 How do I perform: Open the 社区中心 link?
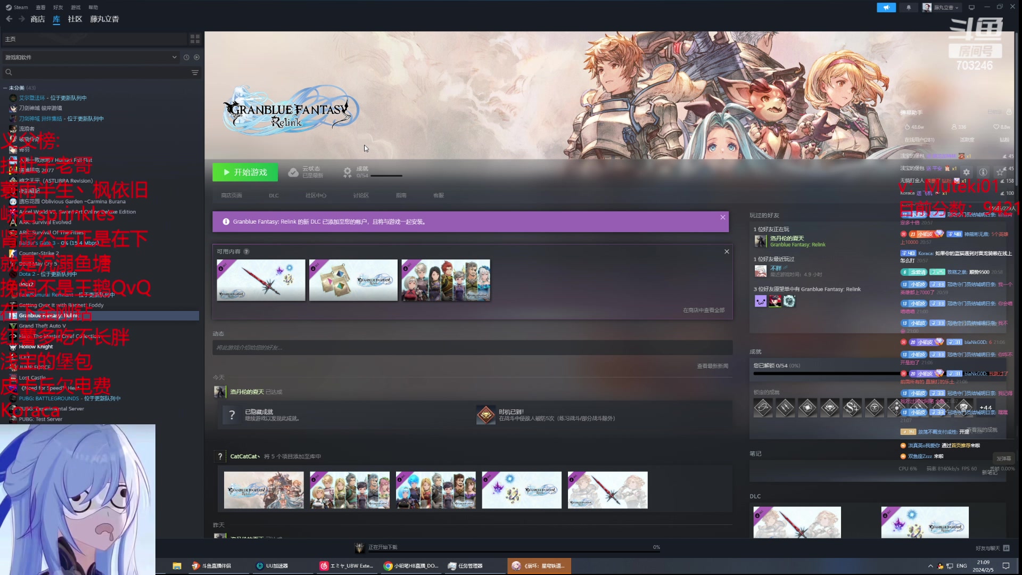point(316,195)
